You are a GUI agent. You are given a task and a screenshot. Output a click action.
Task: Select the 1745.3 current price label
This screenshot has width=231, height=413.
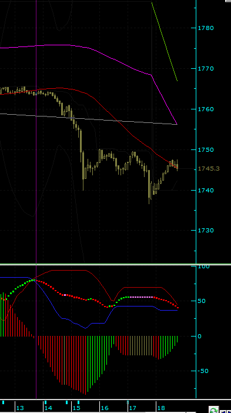pos(209,169)
